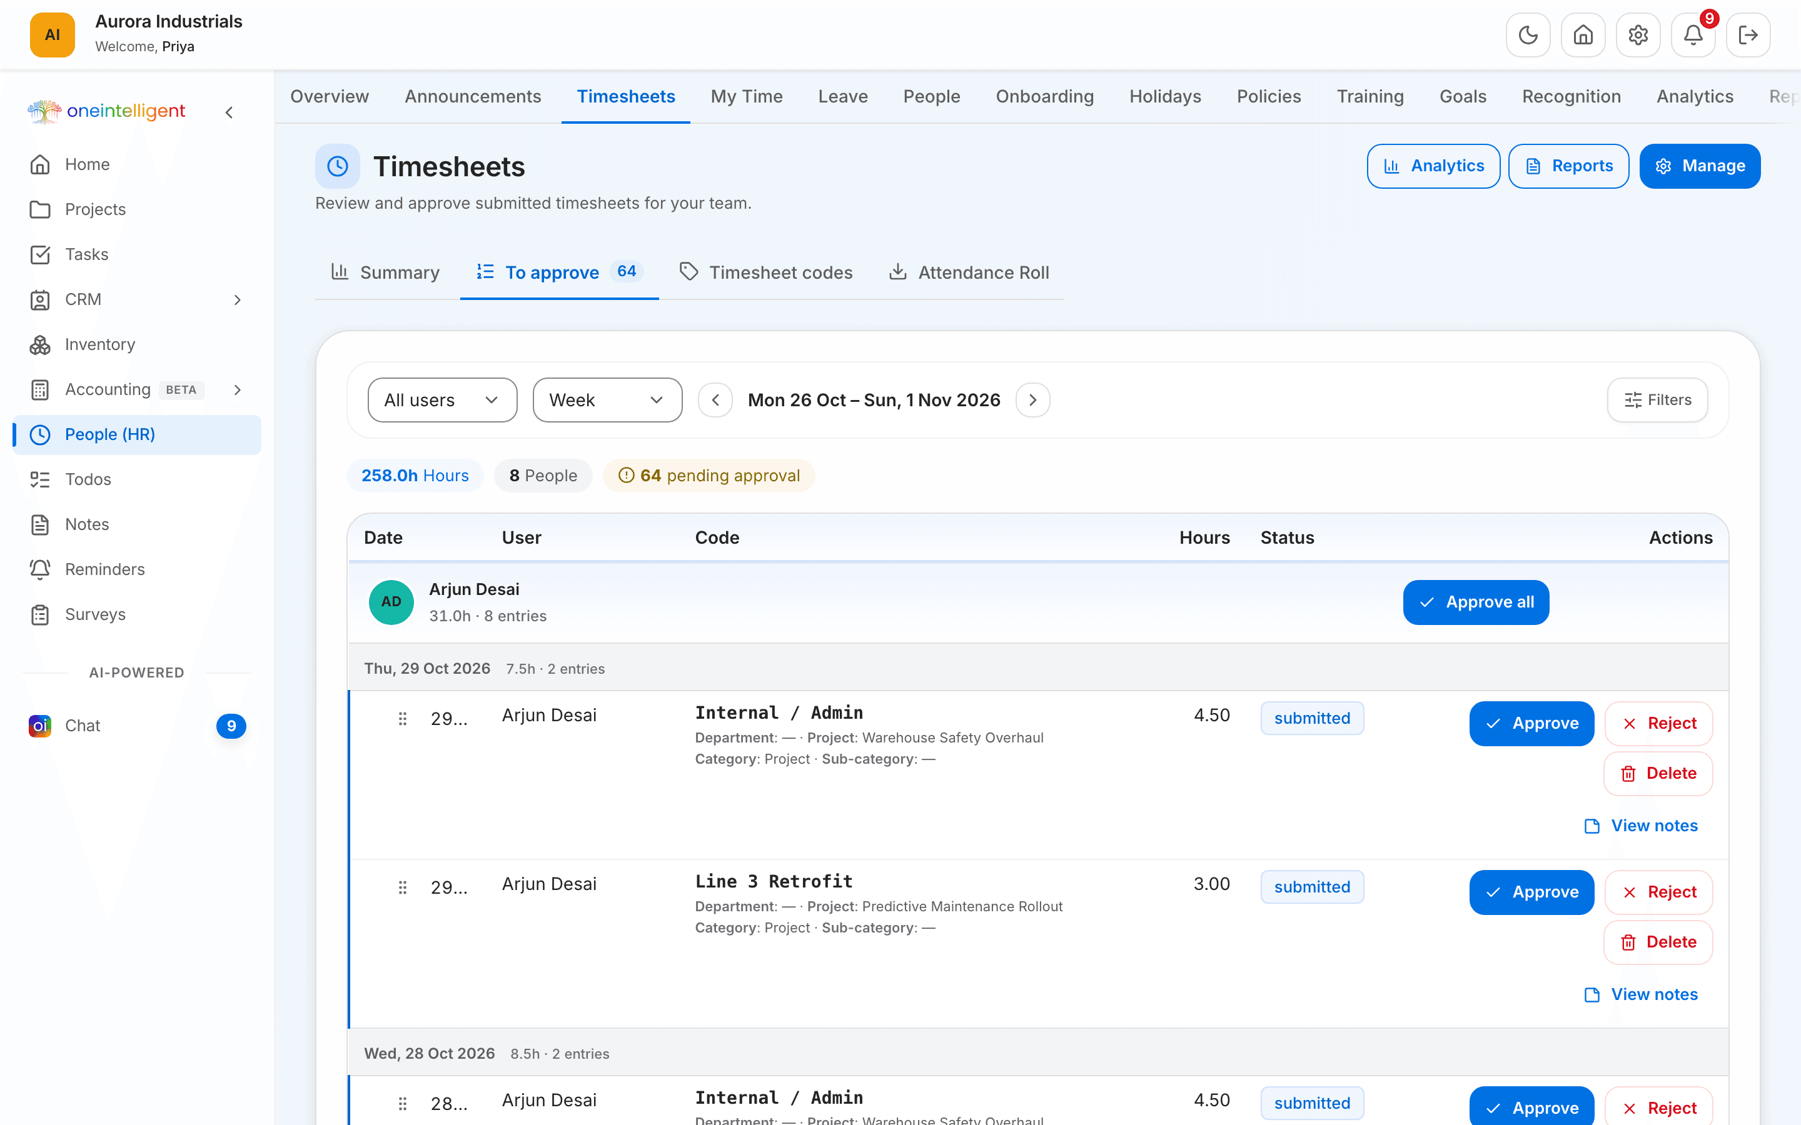Image resolution: width=1801 pixels, height=1125 pixels.
Task: Reject the Line 3 Retrofit entry
Action: (1659, 893)
